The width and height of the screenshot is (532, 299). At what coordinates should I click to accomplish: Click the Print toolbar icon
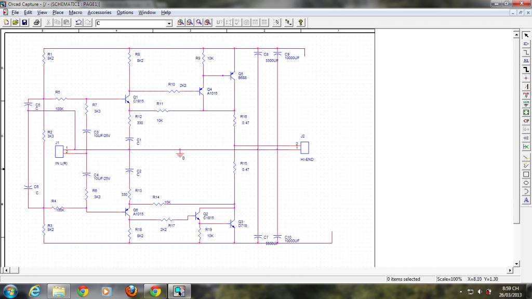36,22
